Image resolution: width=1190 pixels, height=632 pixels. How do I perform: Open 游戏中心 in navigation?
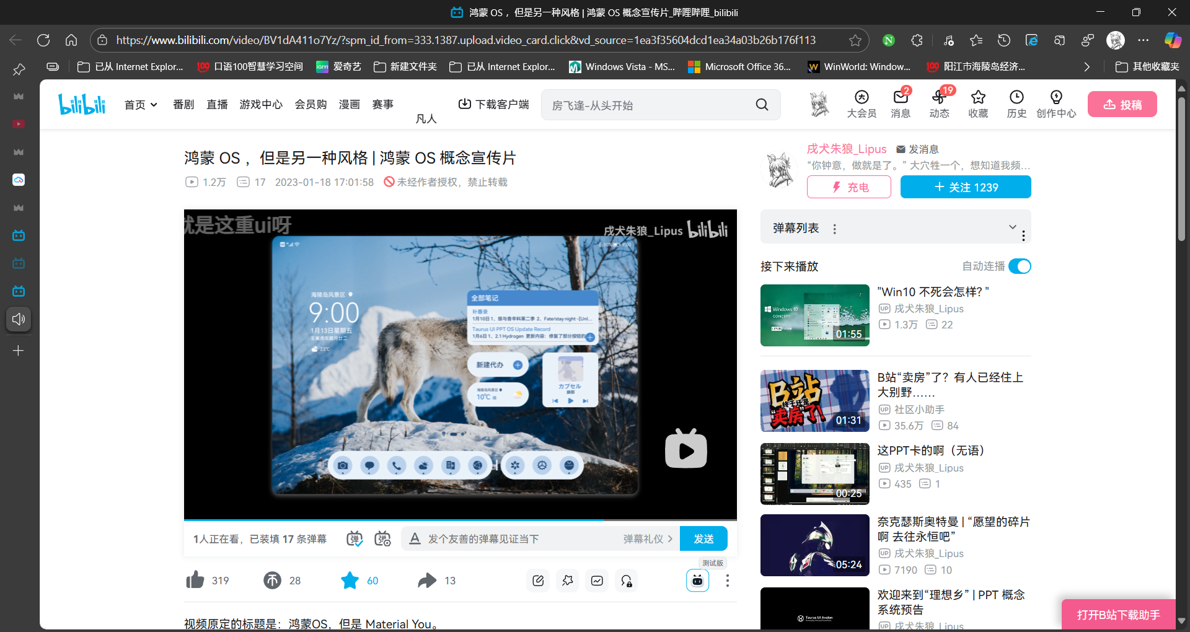[261, 105]
